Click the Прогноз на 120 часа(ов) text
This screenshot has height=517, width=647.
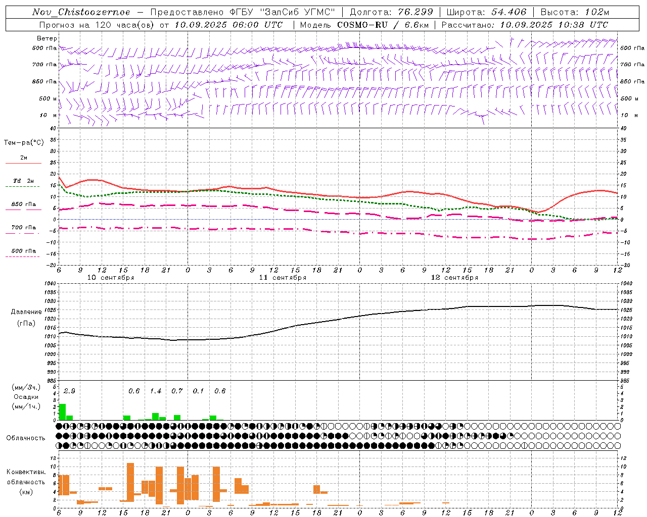(98, 25)
